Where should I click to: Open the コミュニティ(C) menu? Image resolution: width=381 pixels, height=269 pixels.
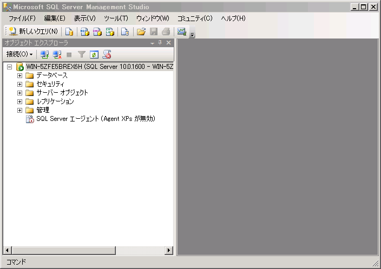point(195,18)
